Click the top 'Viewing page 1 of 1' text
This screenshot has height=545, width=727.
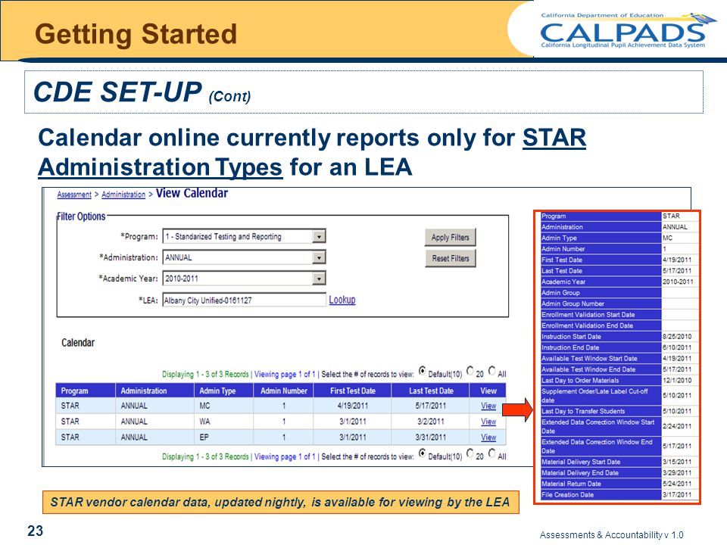pos(285,374)
